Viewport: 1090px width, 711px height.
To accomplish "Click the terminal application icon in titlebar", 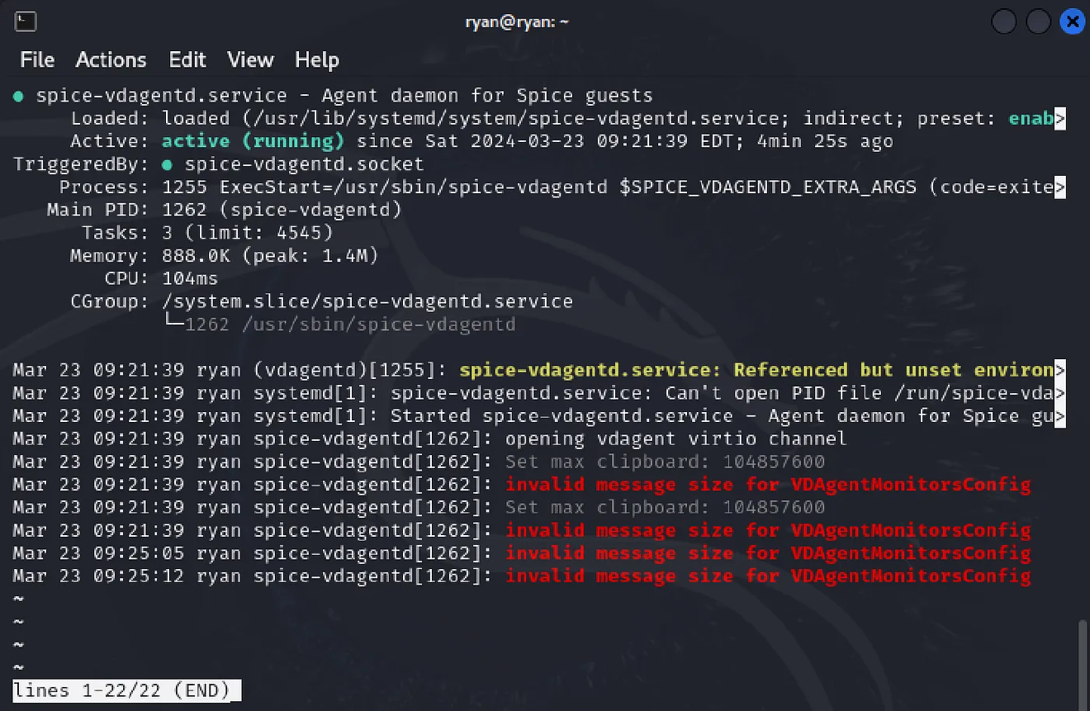I will pyautogui.click(x=25, y=21).
